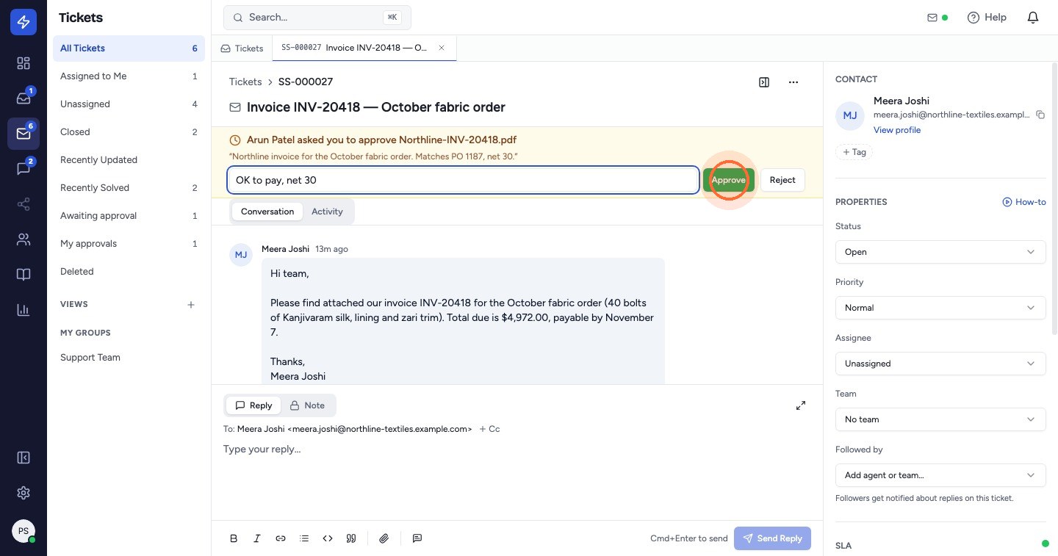Select the Conversation tab
Viewport: 1058px width, 556px height.
pos(267,212)
